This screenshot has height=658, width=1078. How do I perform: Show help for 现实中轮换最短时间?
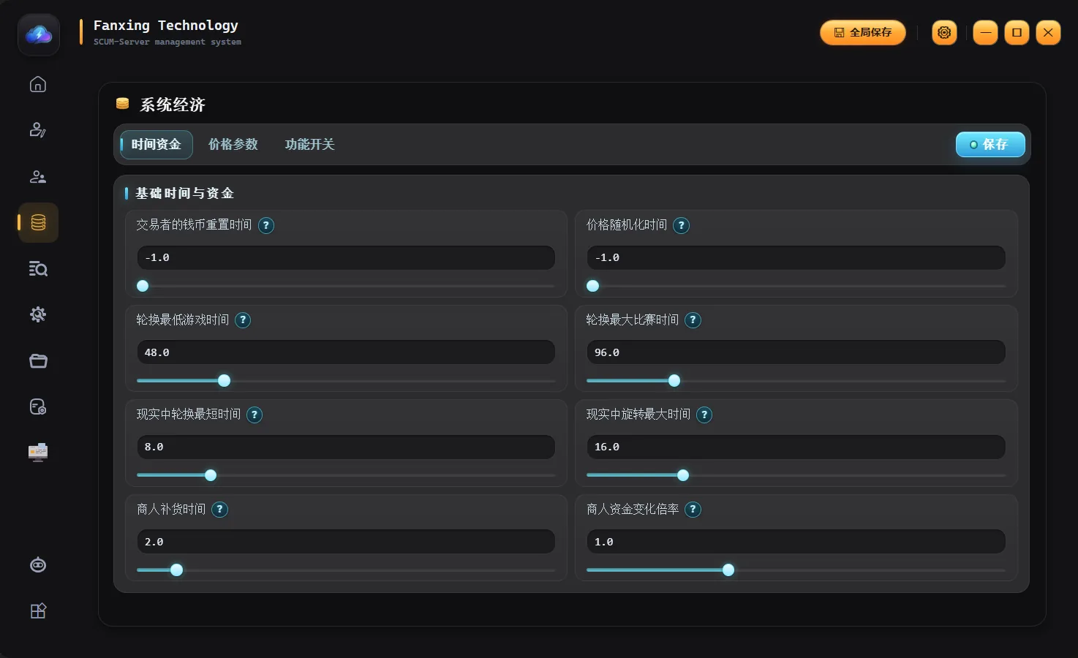(x=255, y=415)
